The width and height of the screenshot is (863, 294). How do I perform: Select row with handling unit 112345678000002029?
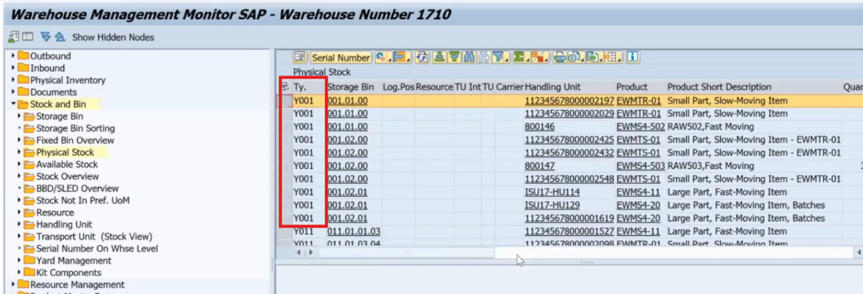click(286, 113)
